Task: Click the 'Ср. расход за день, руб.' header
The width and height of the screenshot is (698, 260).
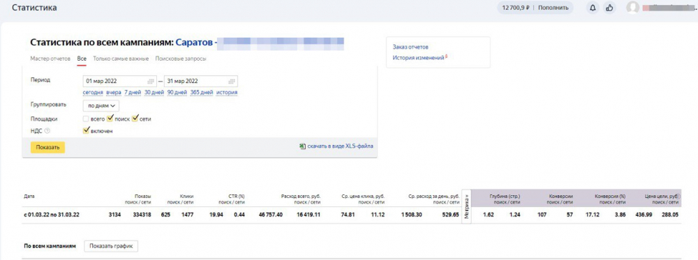Action: tap(433, 196)
